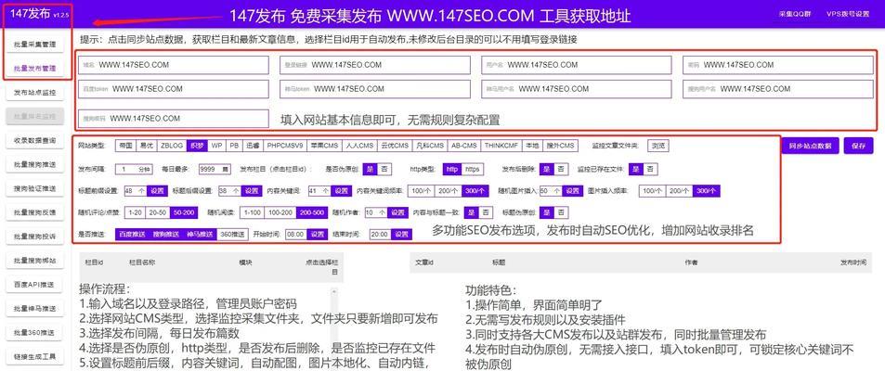Open 批量360推送 in the sidebar
885x371 pixels.
tap(35, 333)
